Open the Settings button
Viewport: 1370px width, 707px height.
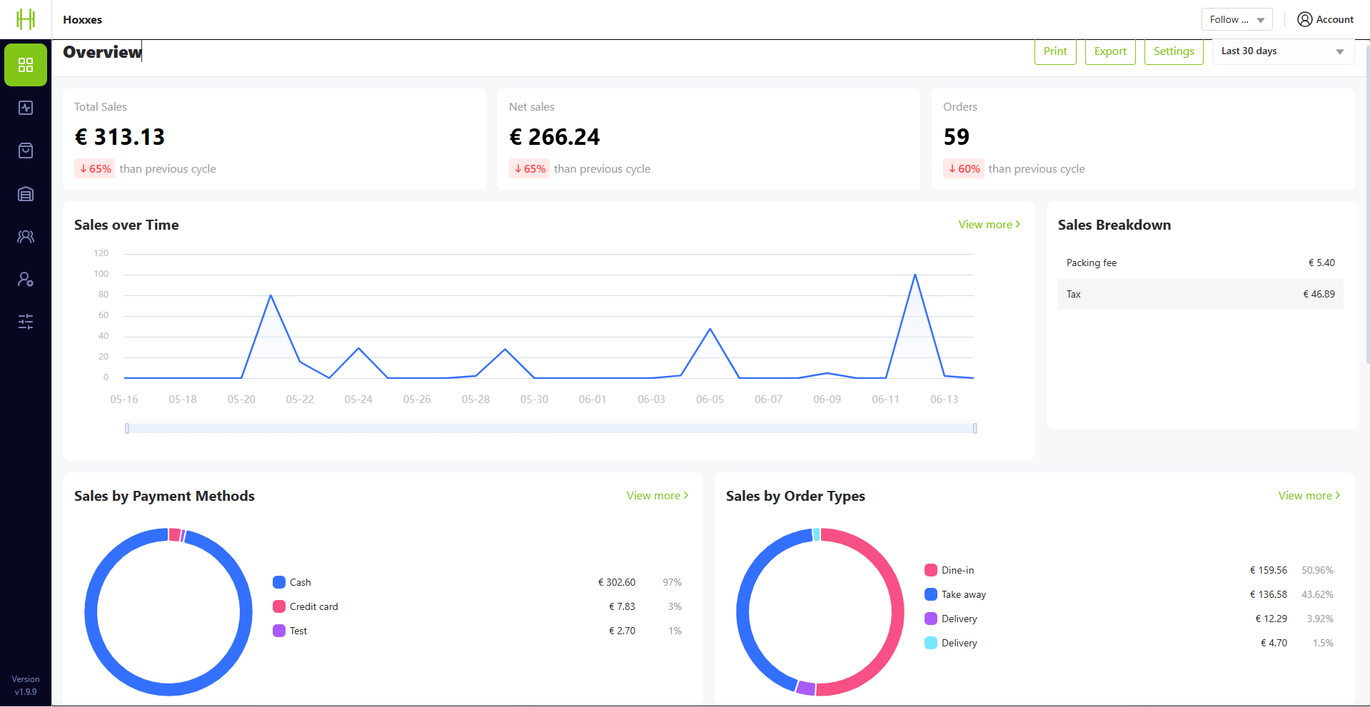click(1174, 51)
